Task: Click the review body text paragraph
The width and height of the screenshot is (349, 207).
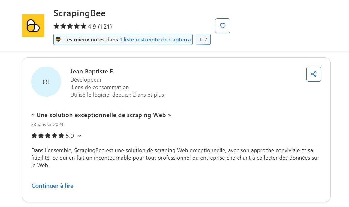Action: click(175, 157)
